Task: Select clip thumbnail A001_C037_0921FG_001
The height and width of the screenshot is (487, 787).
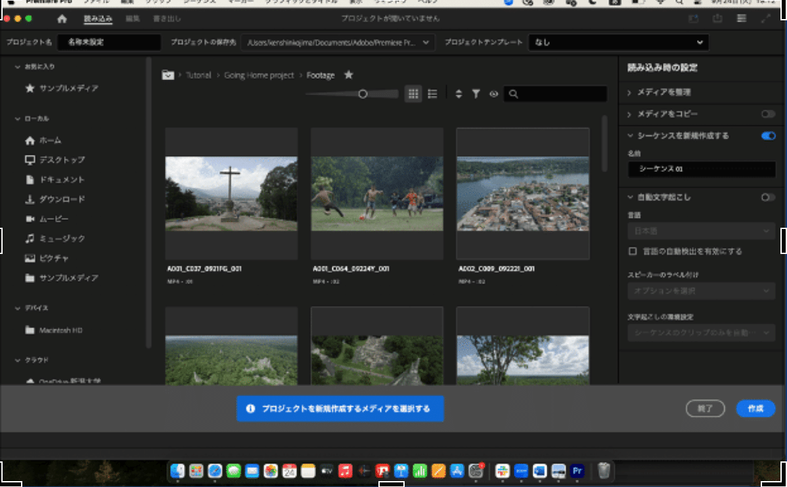Action: click(231, 194)
